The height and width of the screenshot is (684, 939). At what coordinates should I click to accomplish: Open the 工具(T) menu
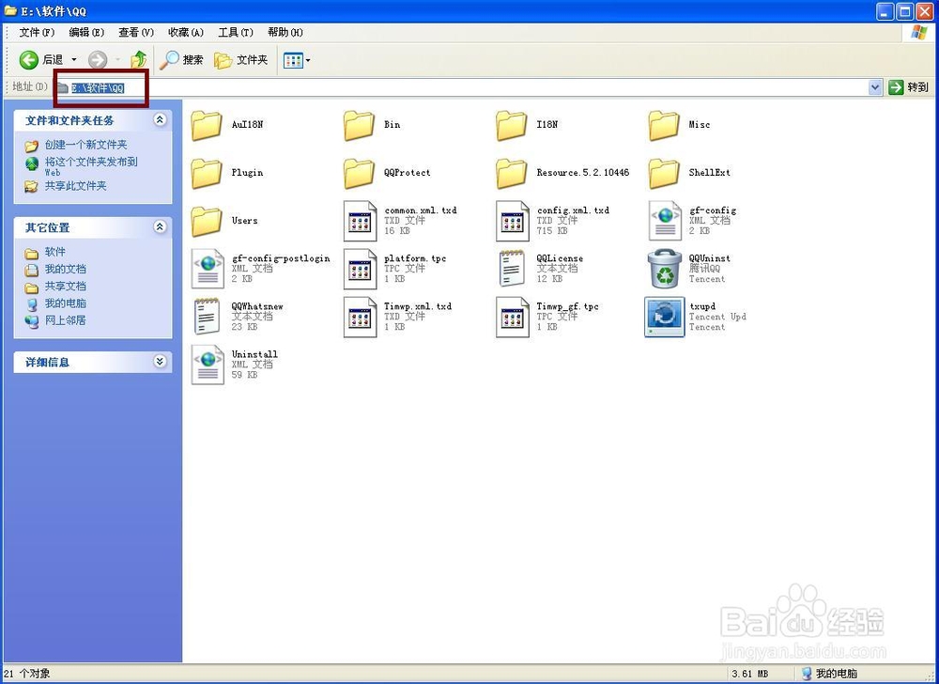pyautogui.click(x=236, y=32)
